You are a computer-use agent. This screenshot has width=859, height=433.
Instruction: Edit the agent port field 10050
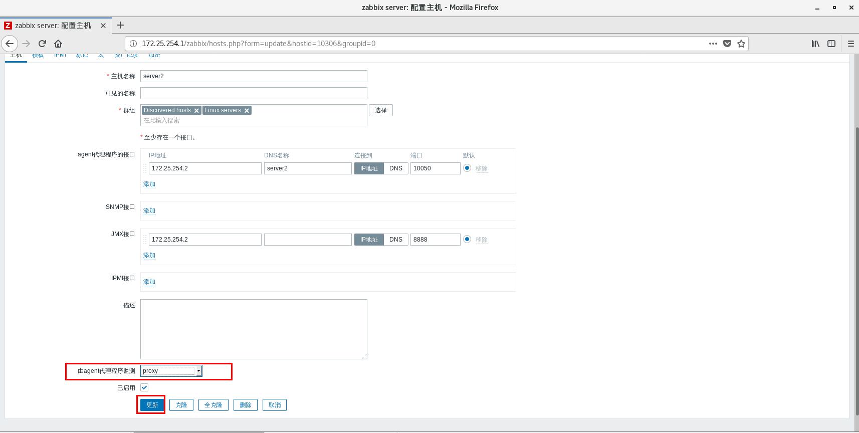(435, 168)
